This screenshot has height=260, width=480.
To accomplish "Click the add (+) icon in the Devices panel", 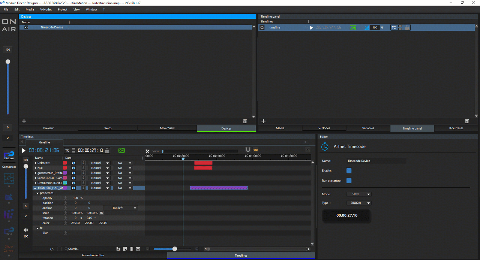I will pyautogui.click(x=24, y=121).
